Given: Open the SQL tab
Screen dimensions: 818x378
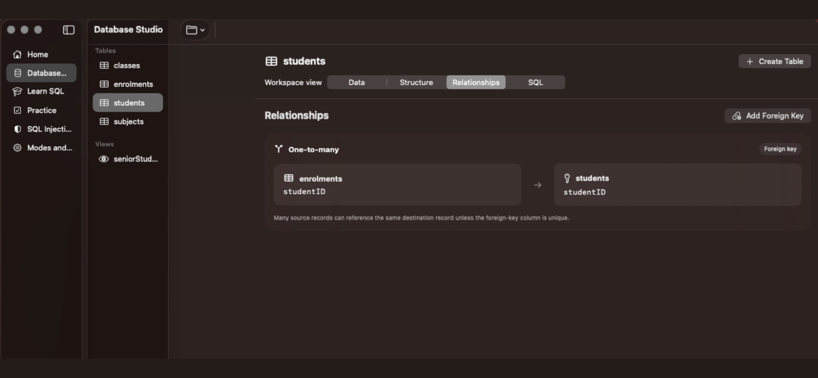Looking at the screenshot, I should point(535,82).
